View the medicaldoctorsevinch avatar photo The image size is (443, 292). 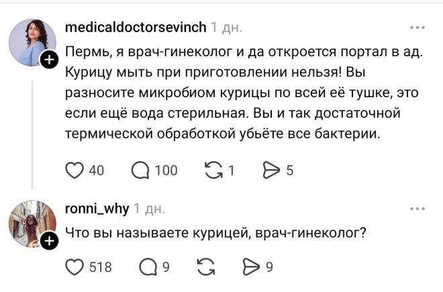pyautogui.click(x=32, y=43)
